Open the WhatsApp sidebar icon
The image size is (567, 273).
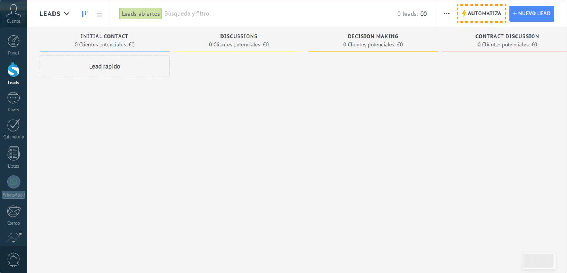[13, 182]
